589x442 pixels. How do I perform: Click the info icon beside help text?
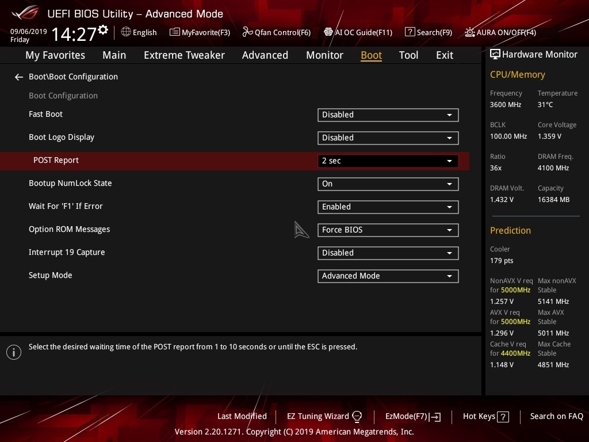coord(14,352)
